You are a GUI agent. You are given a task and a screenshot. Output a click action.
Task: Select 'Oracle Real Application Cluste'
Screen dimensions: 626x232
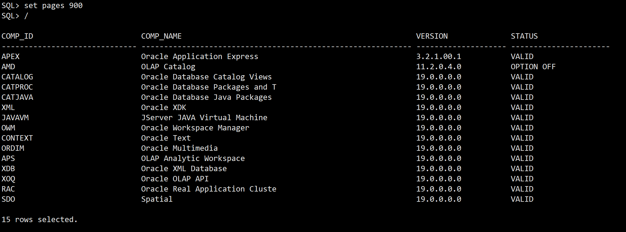(x=209, y=189)
